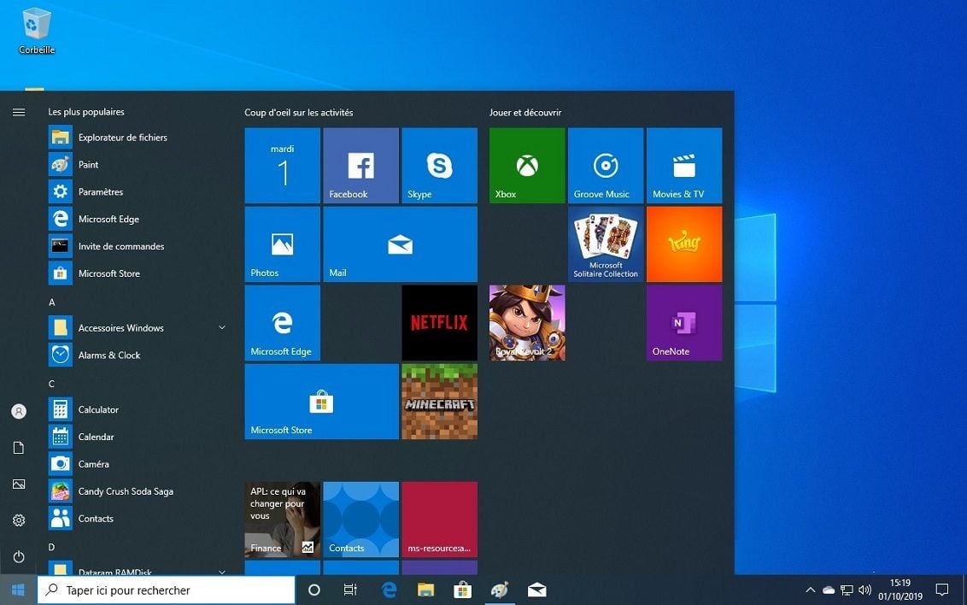Open Explorateur de fichiers in list
Viewport: 967px width, 605px height.
click(x=138, y=138)
